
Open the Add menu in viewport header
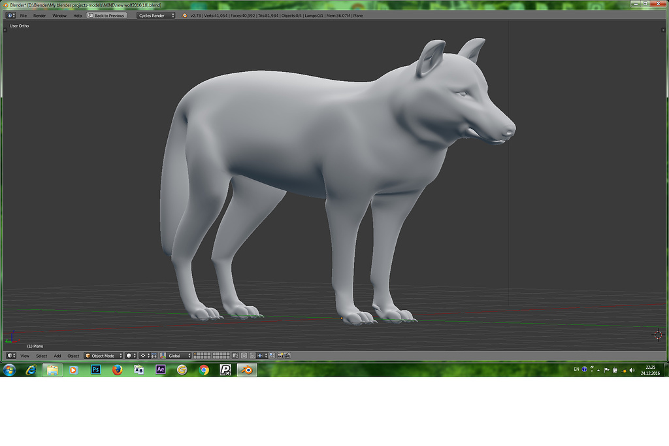pyautogui.click(x=57, y=356)
